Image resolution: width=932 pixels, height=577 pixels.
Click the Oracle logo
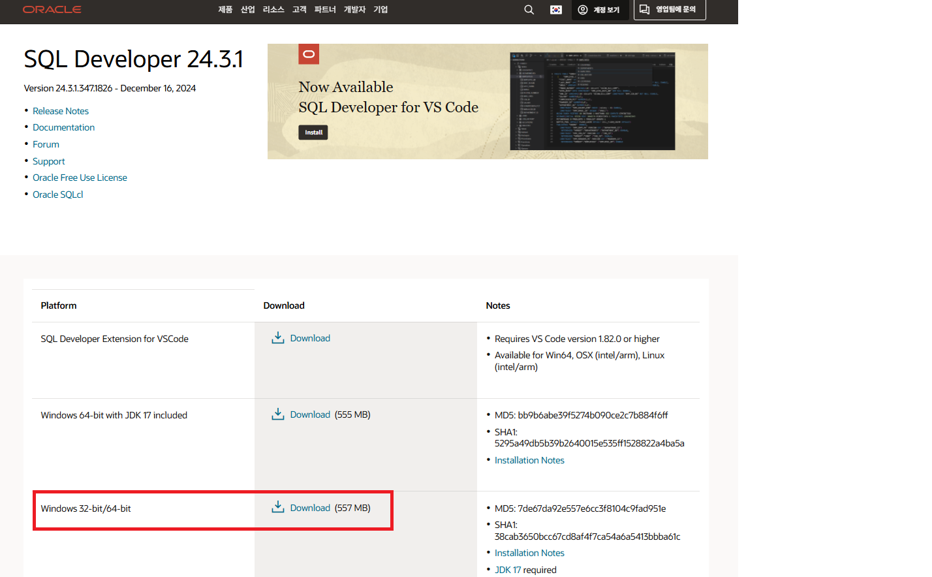[x=52, y=10]
